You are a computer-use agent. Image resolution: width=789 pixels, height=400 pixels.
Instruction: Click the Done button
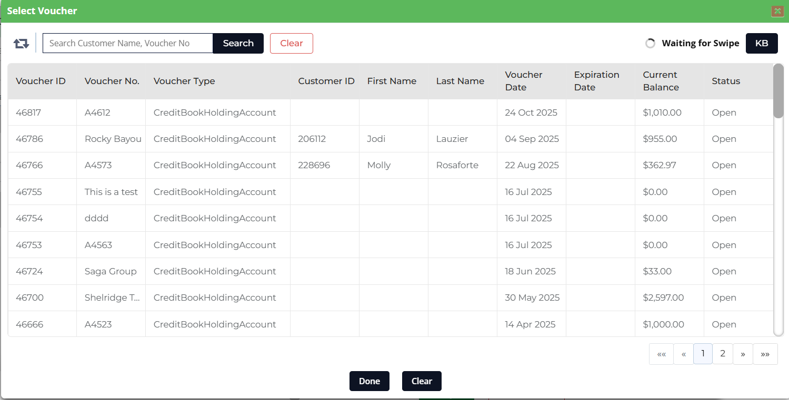(369, 381)
